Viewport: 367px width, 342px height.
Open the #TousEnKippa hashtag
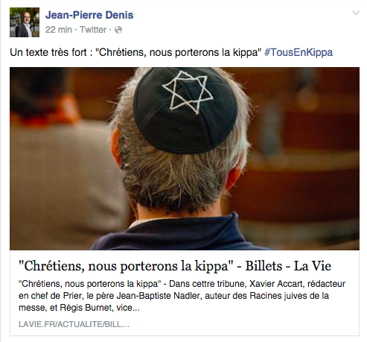pos(299,52)
